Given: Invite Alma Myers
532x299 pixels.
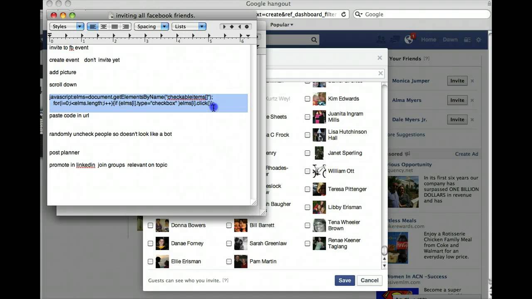Looking at the screenshot, I should (457, 100).
